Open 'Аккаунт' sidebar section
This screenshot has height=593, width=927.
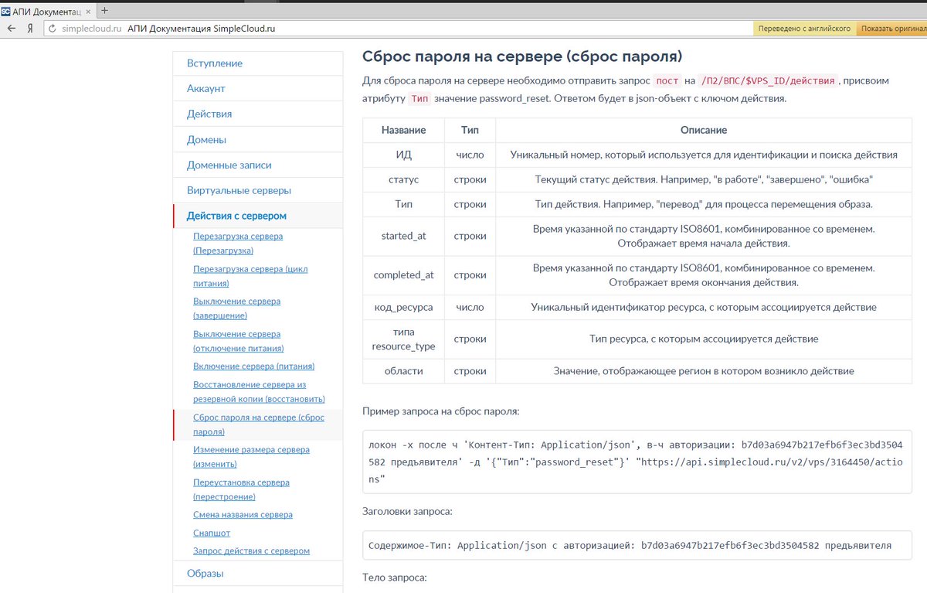pos(258,89)
